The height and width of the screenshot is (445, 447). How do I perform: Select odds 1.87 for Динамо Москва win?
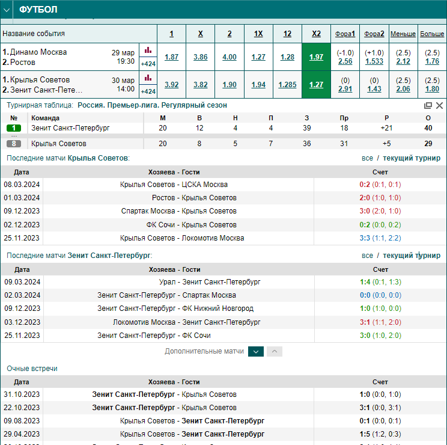[x=171, y=57]
